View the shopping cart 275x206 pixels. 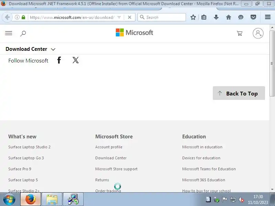click(x=240, y=33)
